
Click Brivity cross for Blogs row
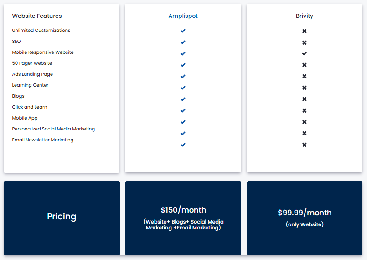304,99
